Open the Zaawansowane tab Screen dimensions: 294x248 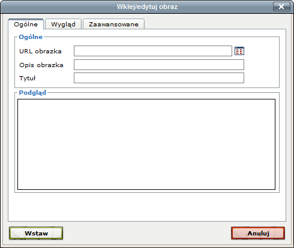(x=113, y=24)
